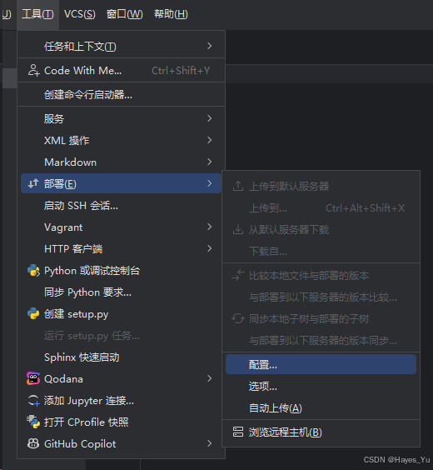Expand the HTTP 客户端 submenu arrow
Screen dimensions: 433x470
coord(210,248)
